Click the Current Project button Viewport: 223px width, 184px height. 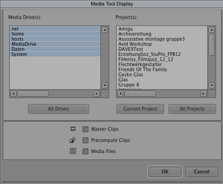click(x=140, y=109)
